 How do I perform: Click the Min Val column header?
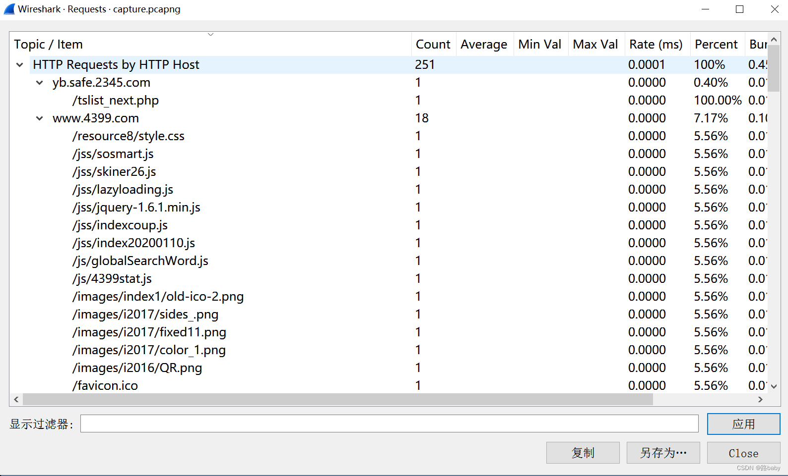click(540, 44)
